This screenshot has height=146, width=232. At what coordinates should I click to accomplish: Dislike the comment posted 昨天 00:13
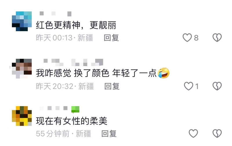(217, 38)
